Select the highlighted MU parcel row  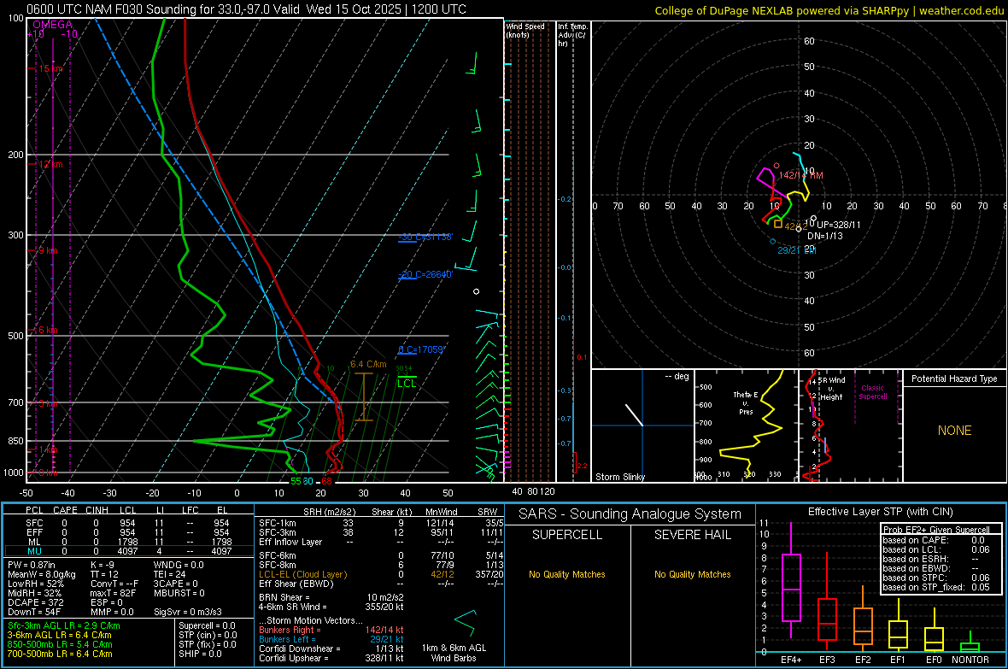pos(129,551)
